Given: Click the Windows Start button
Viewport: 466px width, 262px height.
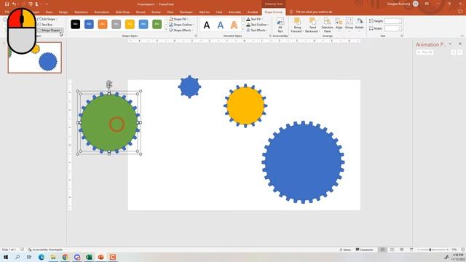Looking at the screenshot, I should [6, 257].
